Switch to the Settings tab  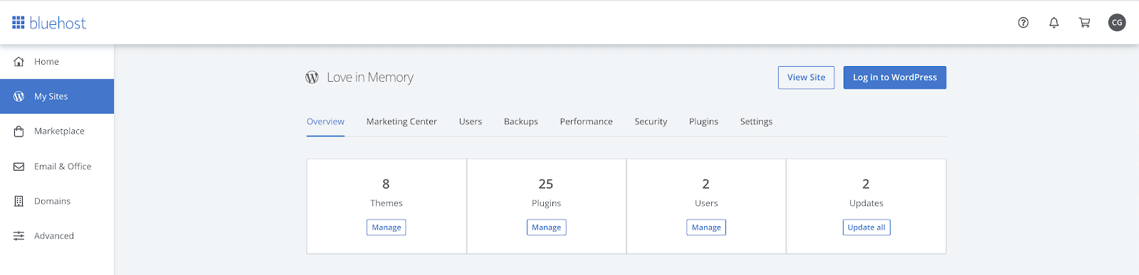tap(756, 122)
